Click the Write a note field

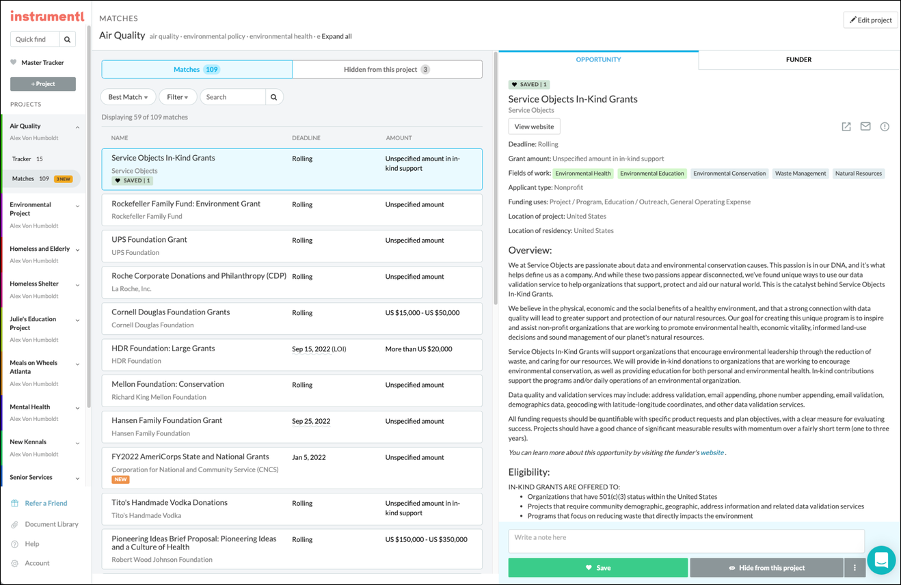686,541
